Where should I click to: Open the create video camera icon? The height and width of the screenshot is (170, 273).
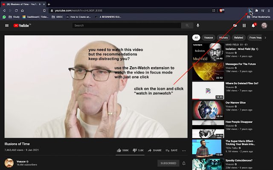(235, 25)
